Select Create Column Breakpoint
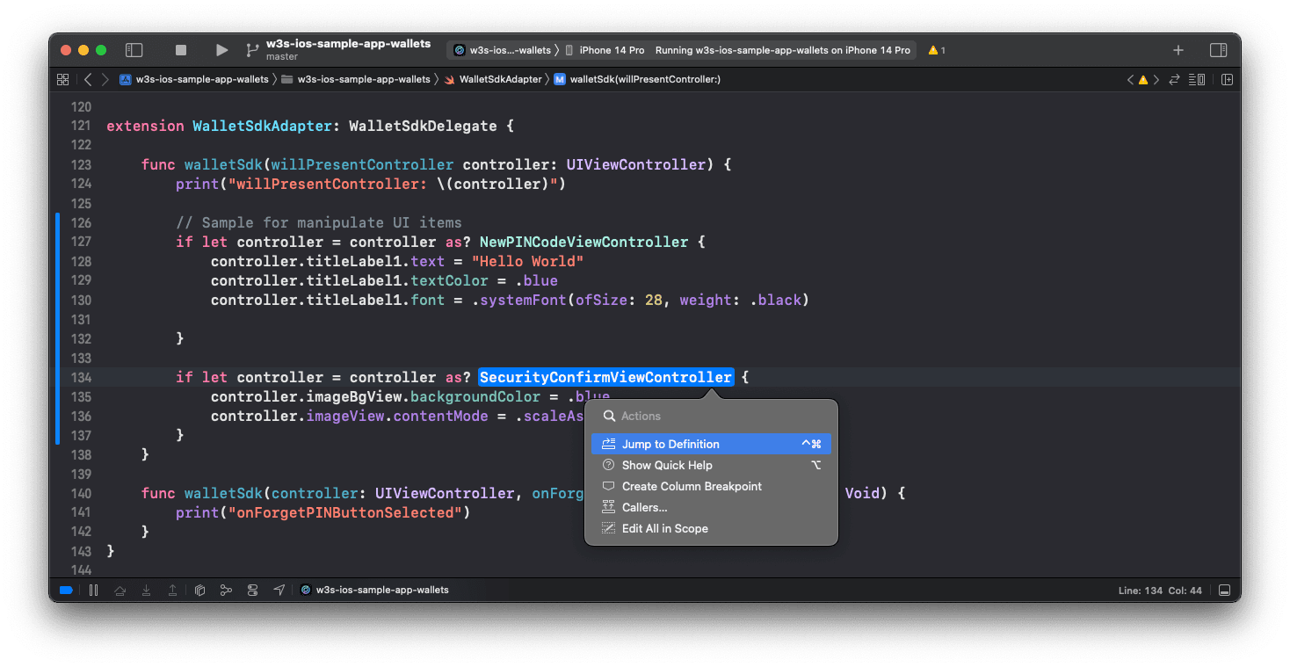This screenshot has height=667, width=1290. coord(711,486)
